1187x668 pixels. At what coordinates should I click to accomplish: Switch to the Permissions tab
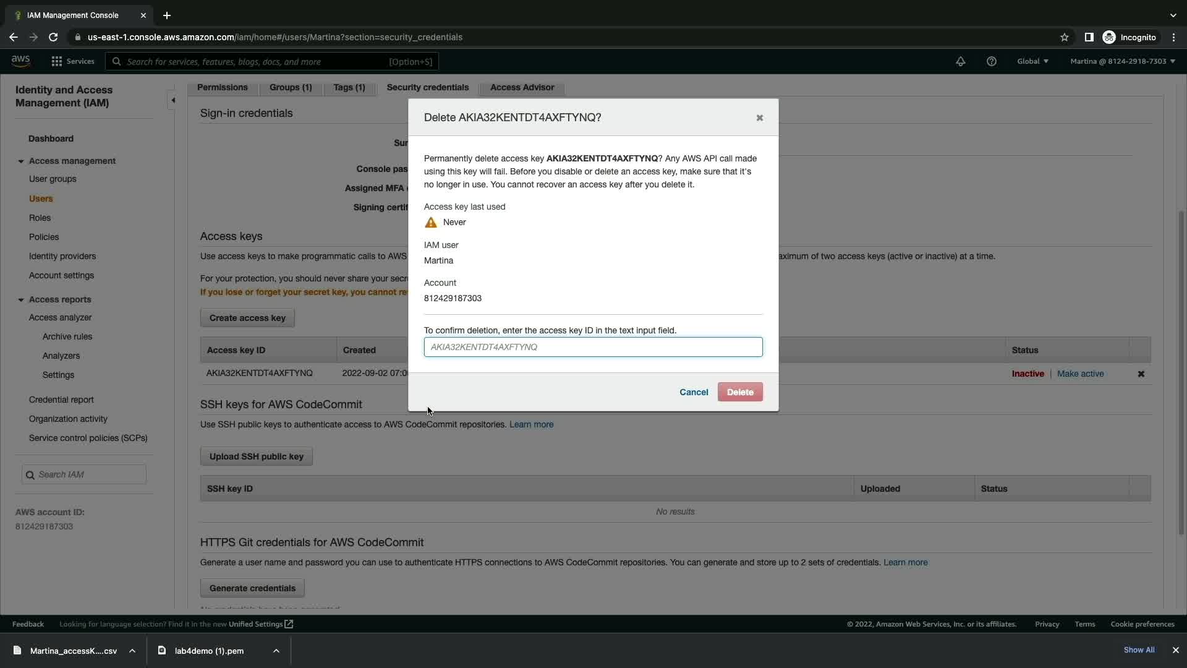(x=222, y=87)
